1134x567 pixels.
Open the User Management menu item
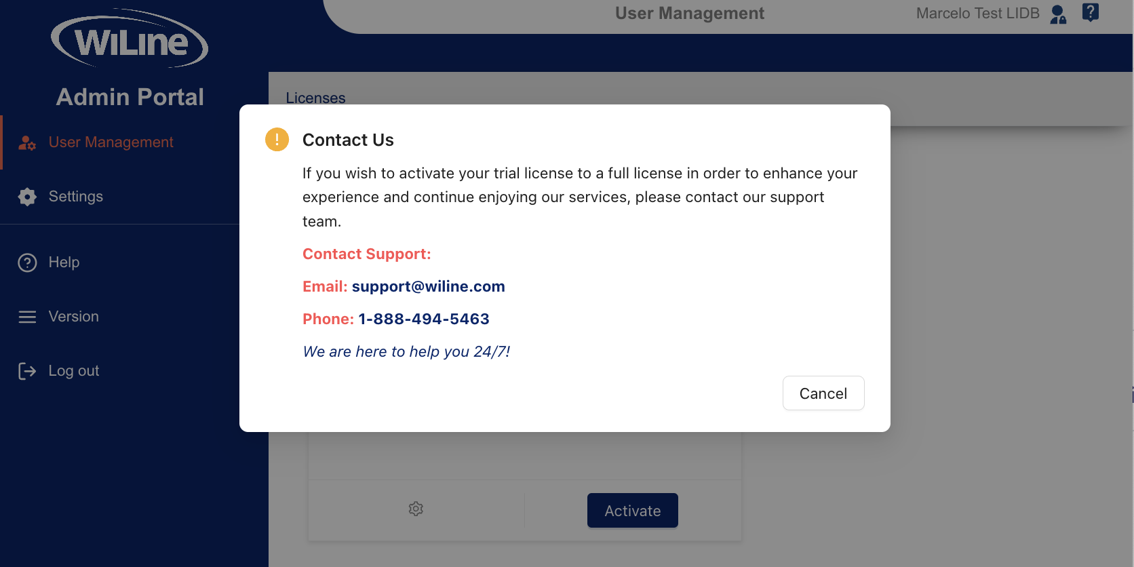pyautogui.click(x=111, y=142)
